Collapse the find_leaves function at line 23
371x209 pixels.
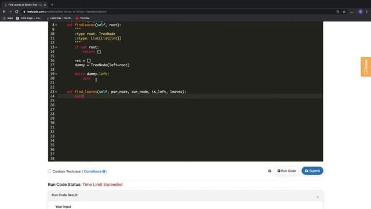pyautogui.click(x=56, y=92)
